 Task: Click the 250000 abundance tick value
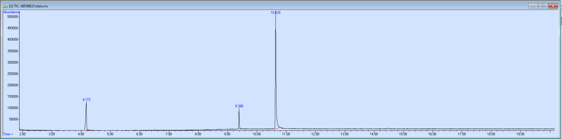13,74
